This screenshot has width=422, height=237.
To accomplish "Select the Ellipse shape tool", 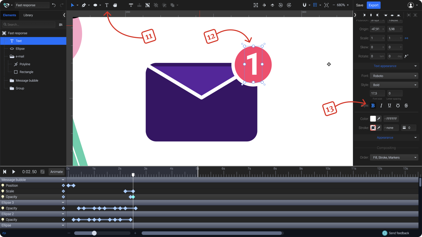I will point(95,5).
